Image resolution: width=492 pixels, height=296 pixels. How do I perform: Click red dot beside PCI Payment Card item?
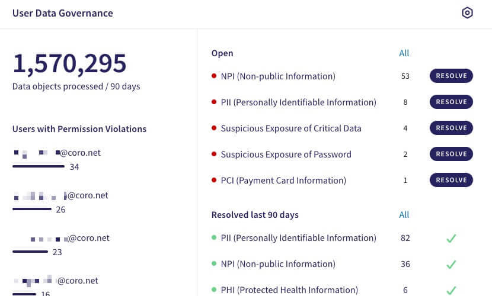click(x=214, y=180)
